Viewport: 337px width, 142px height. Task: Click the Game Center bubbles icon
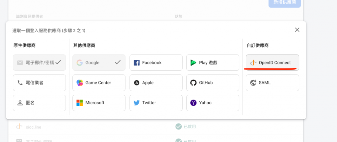[x=80, y=83]
